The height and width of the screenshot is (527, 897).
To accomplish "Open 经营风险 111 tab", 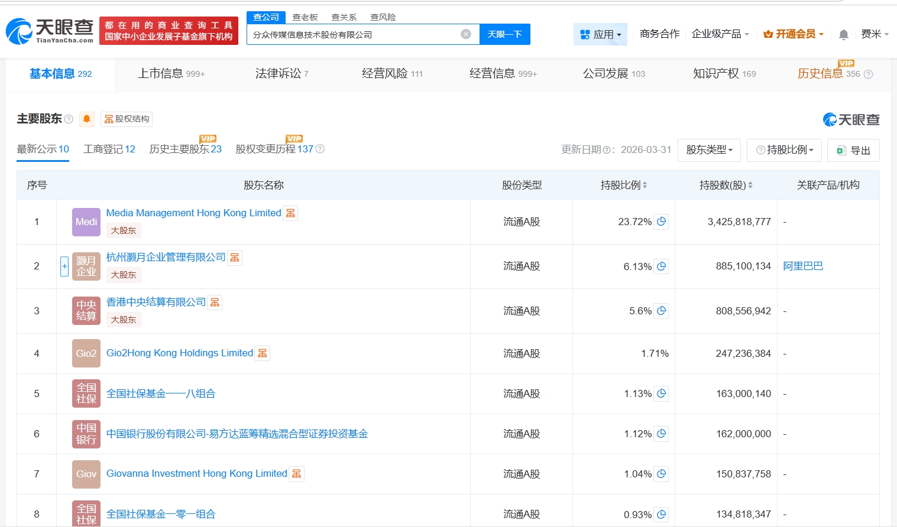I will [x=392, y=74].
